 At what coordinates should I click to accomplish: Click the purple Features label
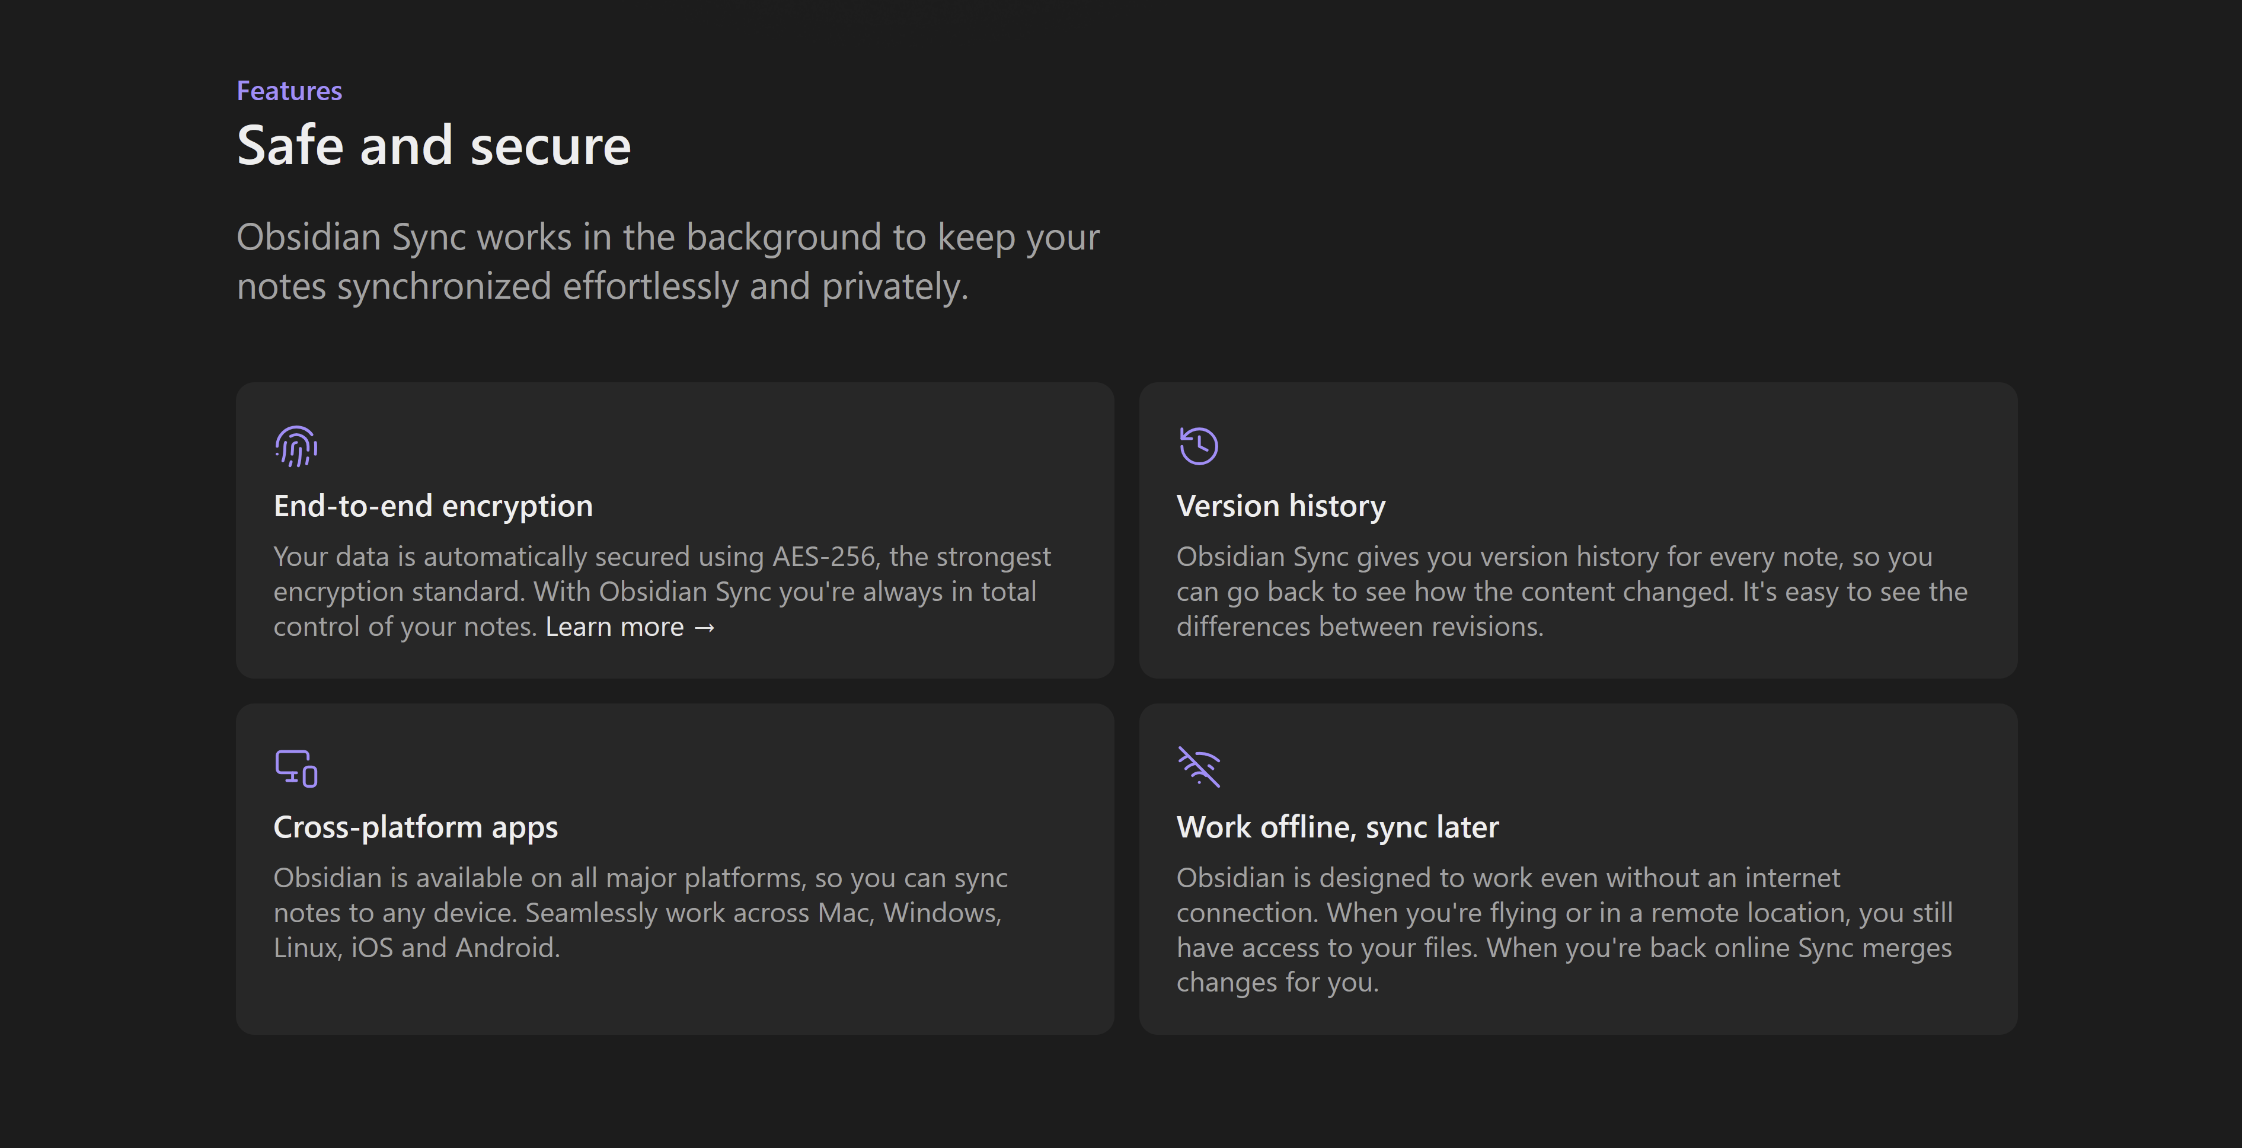(x=289, y=91)
